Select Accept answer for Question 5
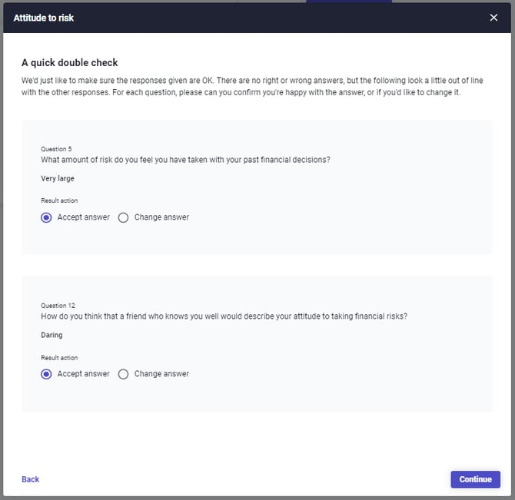The width and height of the screenshot is (515, 500). (x=47, y=217)
